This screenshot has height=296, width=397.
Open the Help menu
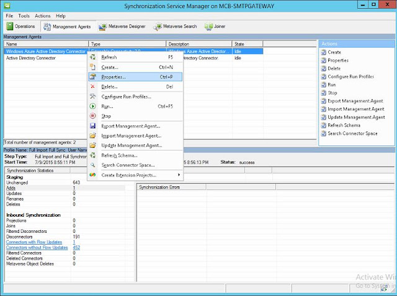61,15
